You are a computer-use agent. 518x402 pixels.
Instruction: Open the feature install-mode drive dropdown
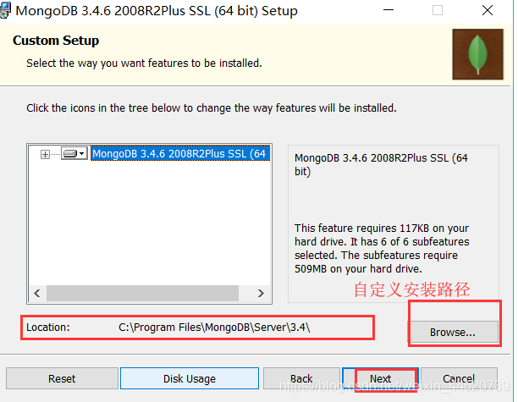pyautogui.click(x=74, y=153)
